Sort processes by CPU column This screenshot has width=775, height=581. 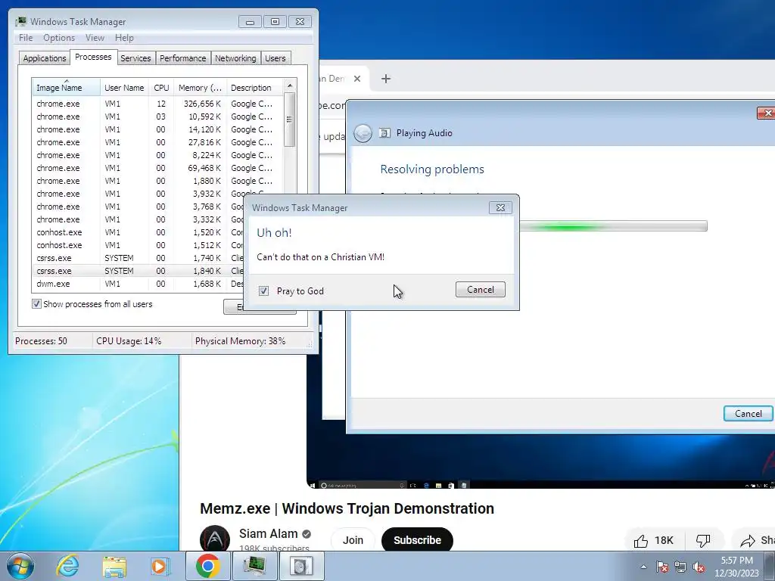click(x=161, y=88)
